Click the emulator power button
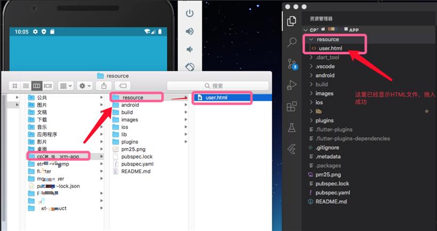The height and width of the screenshot is (231, 437). pyautogui.click(x=190, y=13)
